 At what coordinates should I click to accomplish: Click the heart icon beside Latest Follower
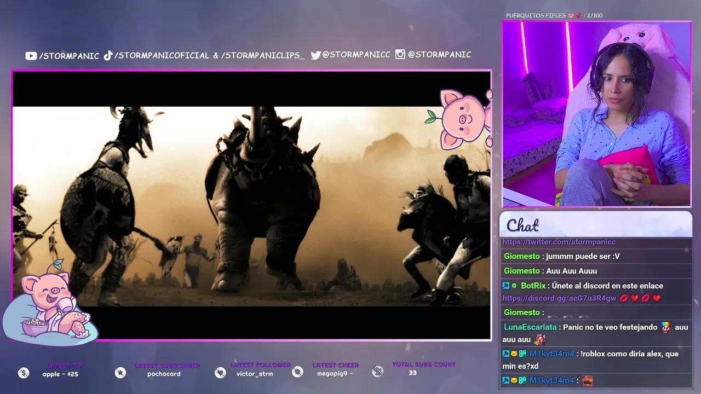point(220,373)
